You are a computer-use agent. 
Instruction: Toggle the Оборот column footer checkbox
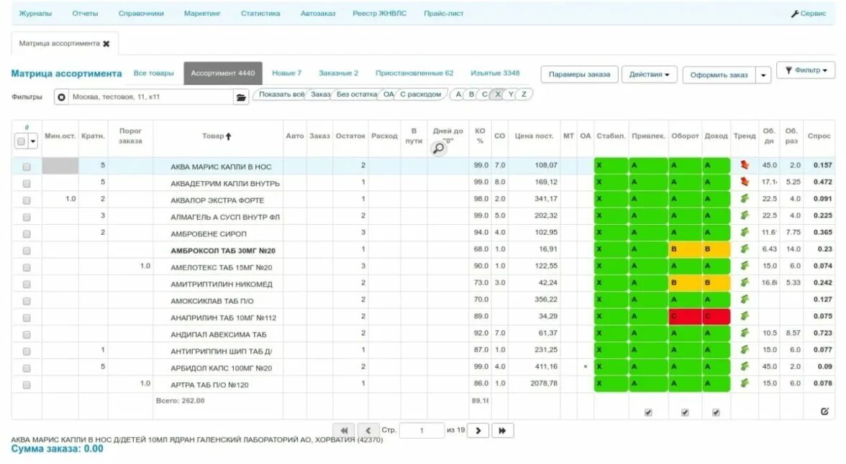pyautogui.click(x=685, y=412)
